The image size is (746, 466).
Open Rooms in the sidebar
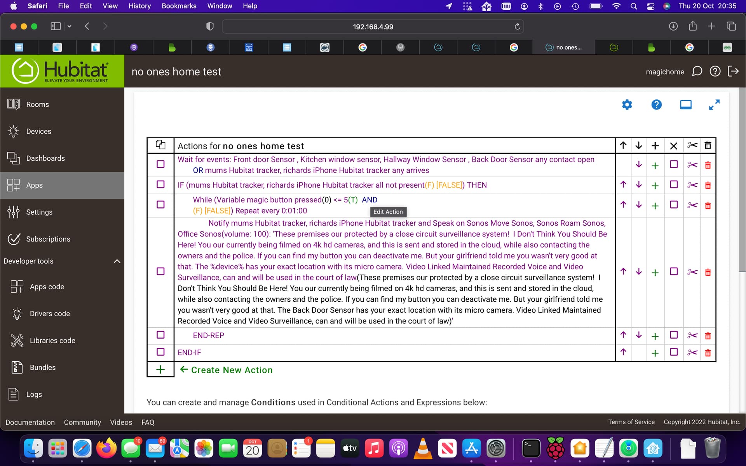37,104
